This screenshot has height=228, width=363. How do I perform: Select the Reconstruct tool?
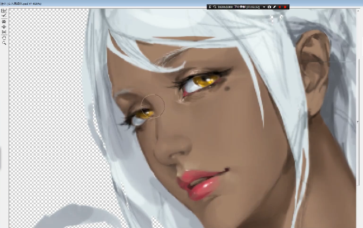(4, 16)
